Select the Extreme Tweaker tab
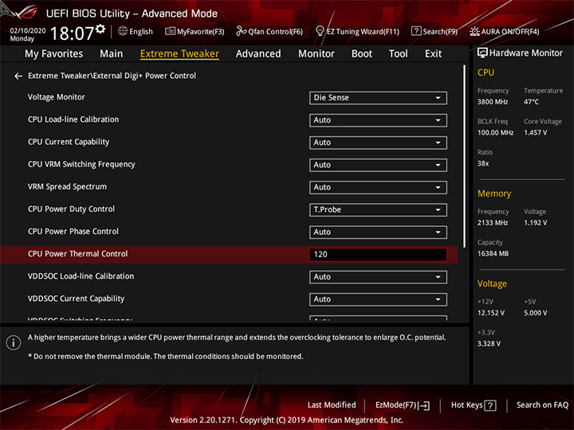The width and height of the screenshot is (574, 430). [x=179, y=54]
